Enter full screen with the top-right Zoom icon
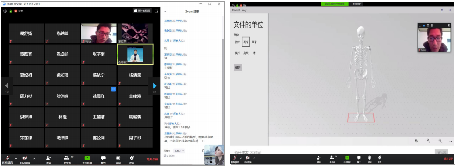The height and width of the screenshot is (167, 457). pos(156,11)
